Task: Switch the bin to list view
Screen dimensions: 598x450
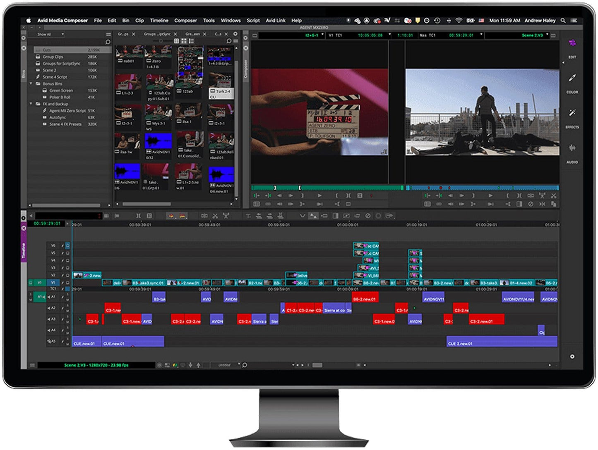Action: click(191, 40)
